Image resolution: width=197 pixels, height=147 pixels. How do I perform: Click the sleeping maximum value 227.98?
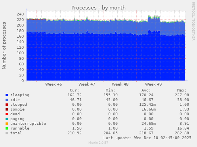coord(182,95)
